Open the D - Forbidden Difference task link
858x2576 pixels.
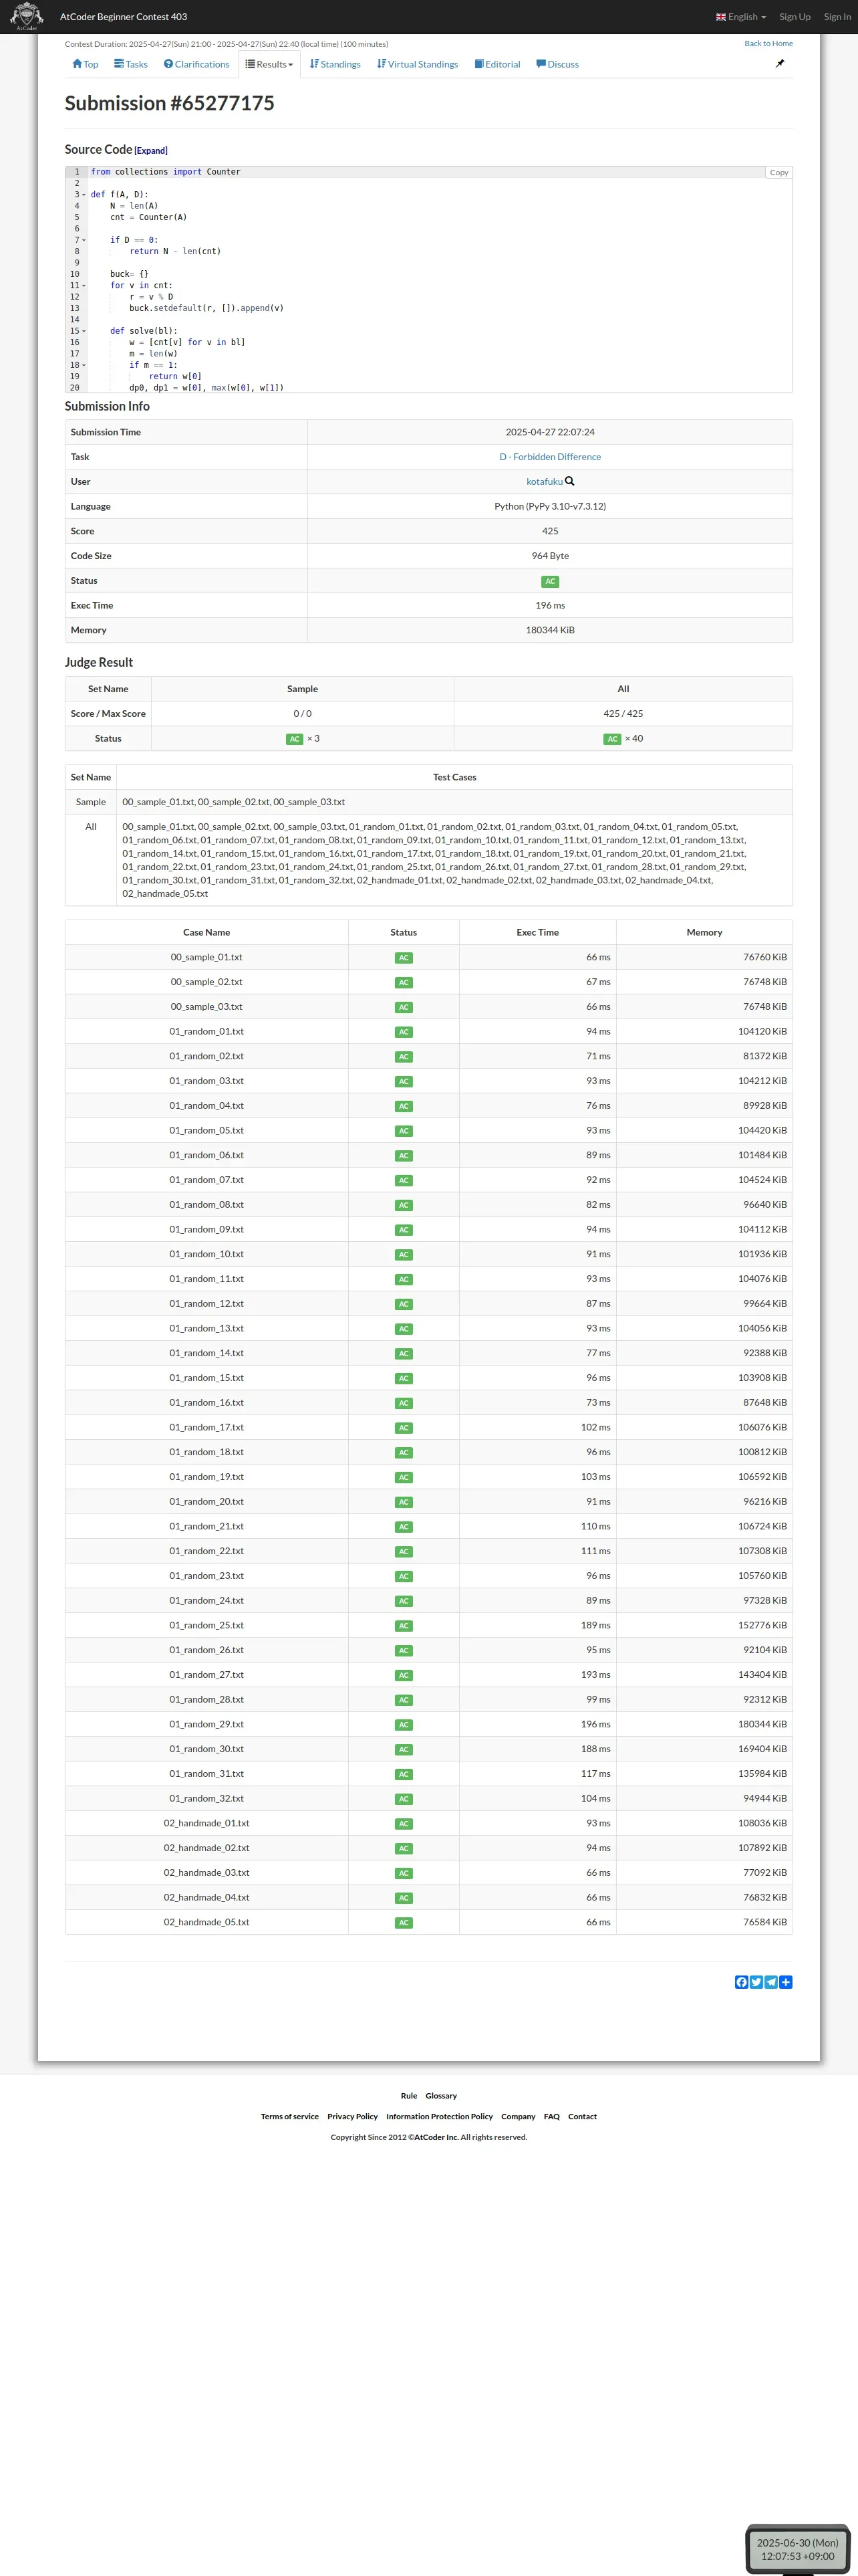point(549,457)
